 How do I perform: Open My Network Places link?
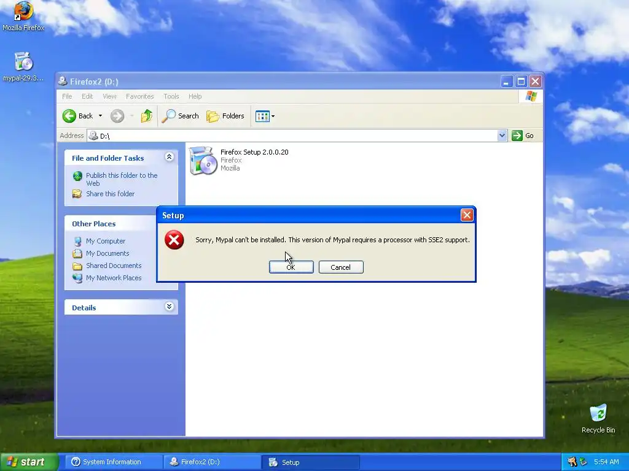[x=114, y=278]
